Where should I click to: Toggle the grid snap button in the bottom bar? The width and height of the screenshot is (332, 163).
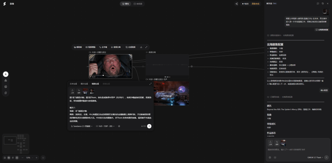pyautogui.click(x=17, y=158)
